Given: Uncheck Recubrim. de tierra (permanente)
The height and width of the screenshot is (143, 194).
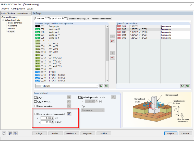Looking at the screenshot, I should click(x=35, y=114).
